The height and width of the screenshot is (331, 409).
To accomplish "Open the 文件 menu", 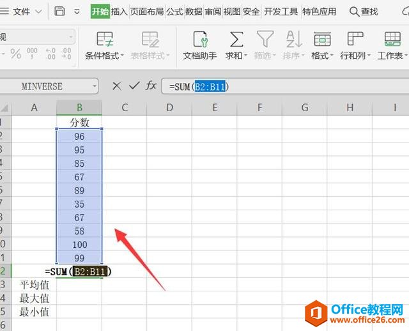I will pyautogui.click(x=21, y=12).
